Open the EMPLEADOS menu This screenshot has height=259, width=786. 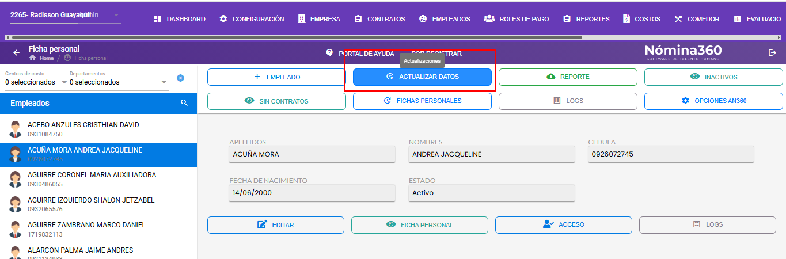coord(444,19)
